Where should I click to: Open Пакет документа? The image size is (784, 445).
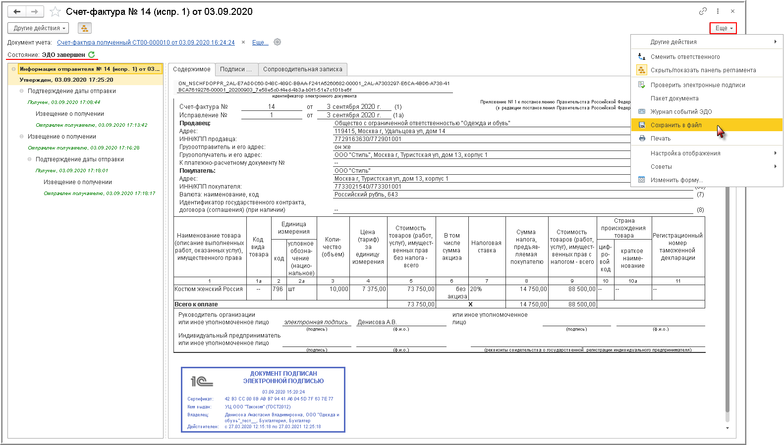[707, 99]
